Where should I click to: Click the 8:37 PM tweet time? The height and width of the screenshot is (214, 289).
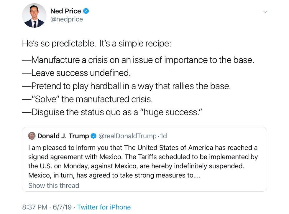35,207
